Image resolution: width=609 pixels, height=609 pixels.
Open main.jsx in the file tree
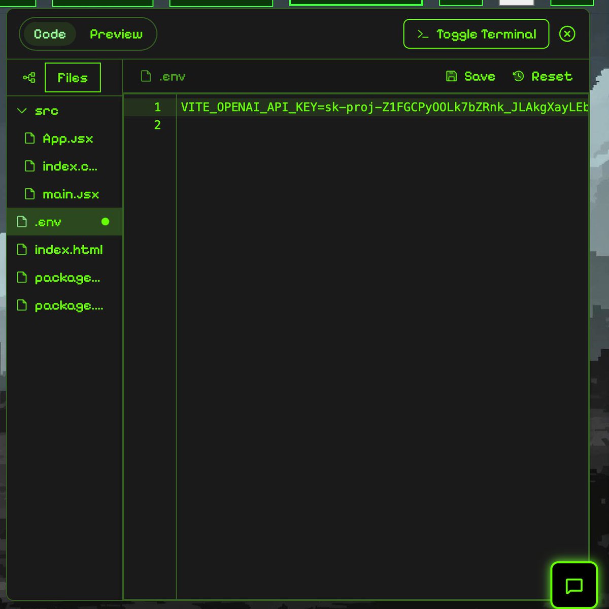point(64,194)
